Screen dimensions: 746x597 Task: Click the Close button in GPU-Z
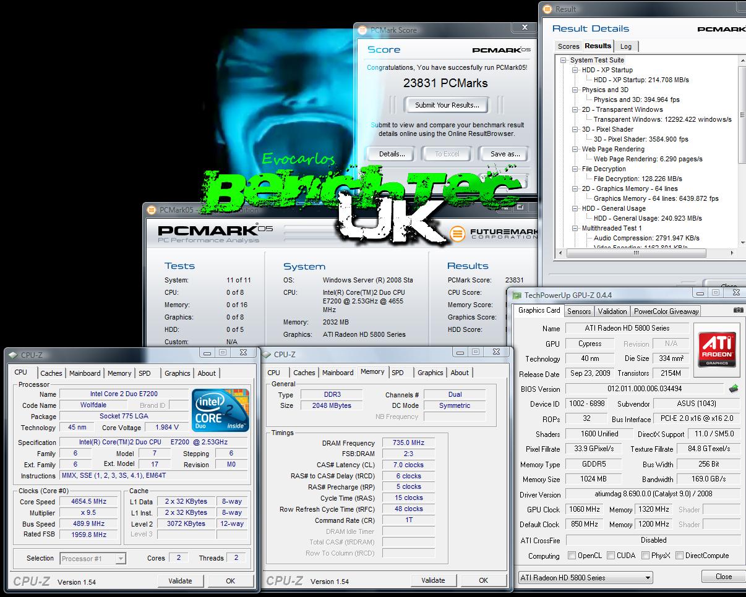pyautogui.click(x=724, y=577)
